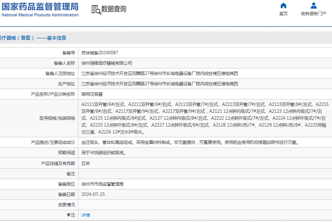Click the 备案单位 row label
This screenshot has height=223, width=332.
click(x=66, y=184)
